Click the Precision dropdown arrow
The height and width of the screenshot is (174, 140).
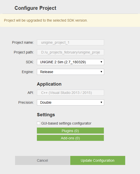click(x=101, y=102)
